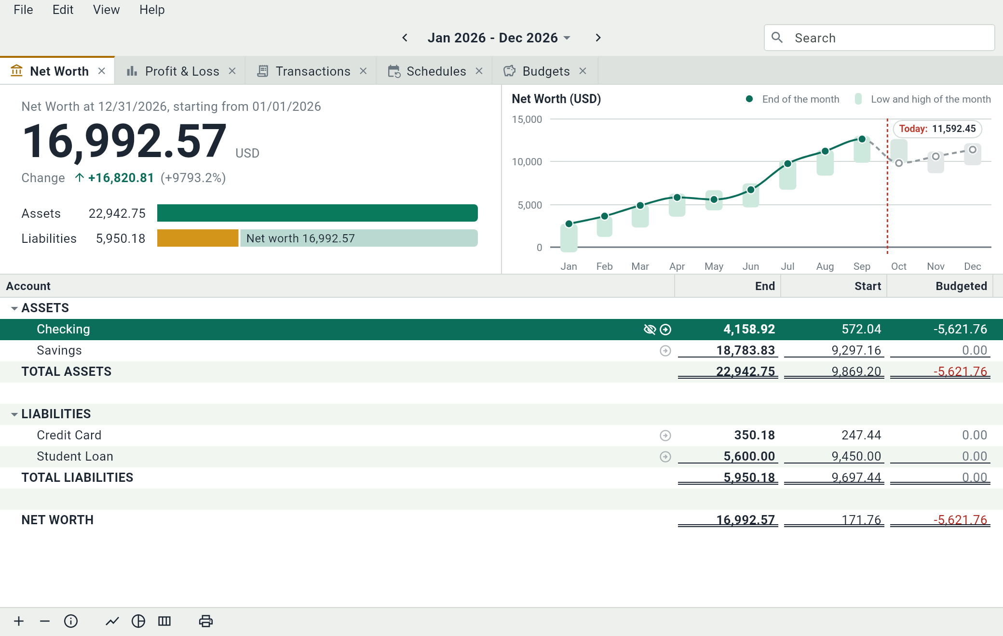Image resolution: width=1003 pixels, height=636 pixels.
Task: Collapse the ASSETS group
Action: (14, 308)
